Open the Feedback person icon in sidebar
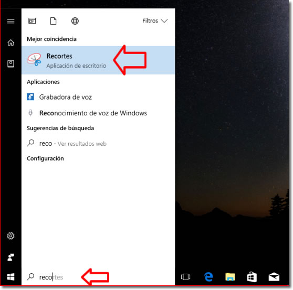 coord(11,257)
